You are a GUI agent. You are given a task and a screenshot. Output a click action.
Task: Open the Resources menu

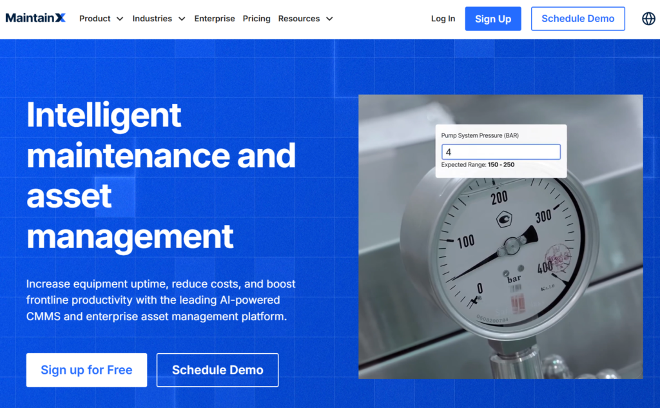pyautogui.click(x=299, y=19)
